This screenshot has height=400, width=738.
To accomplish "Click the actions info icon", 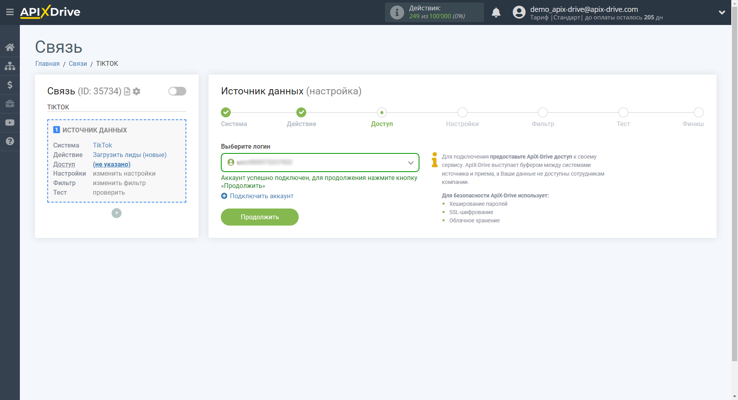I will coord(397,12).
